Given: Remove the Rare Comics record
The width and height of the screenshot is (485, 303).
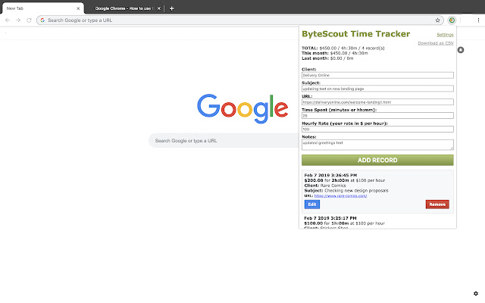Looking at the screenshot, I should [437, 205].
